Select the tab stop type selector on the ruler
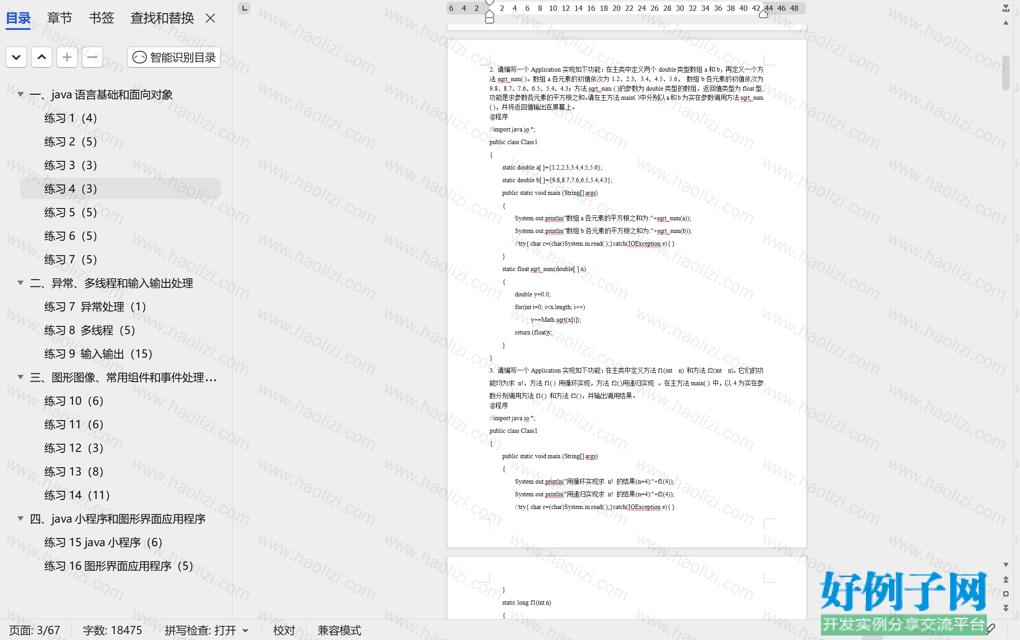The image size is (1020, 640). point(244,8)
